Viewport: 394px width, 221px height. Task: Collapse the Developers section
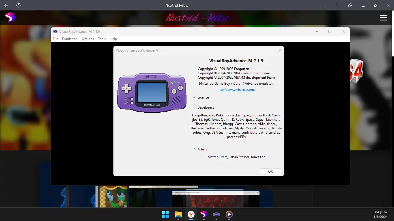pos(203,107)
